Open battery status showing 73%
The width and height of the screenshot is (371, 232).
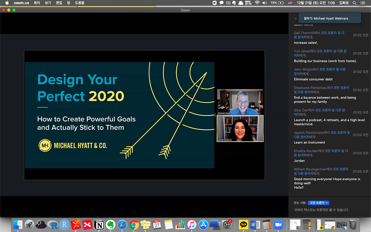coord(277,3)
